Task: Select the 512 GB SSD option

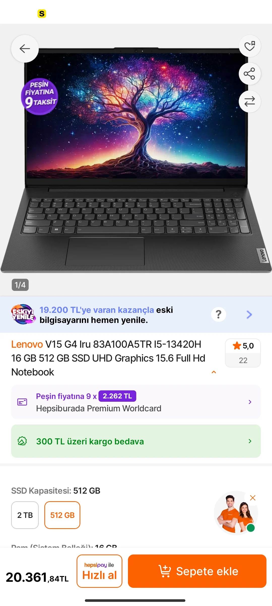Action: click(62, 515)
